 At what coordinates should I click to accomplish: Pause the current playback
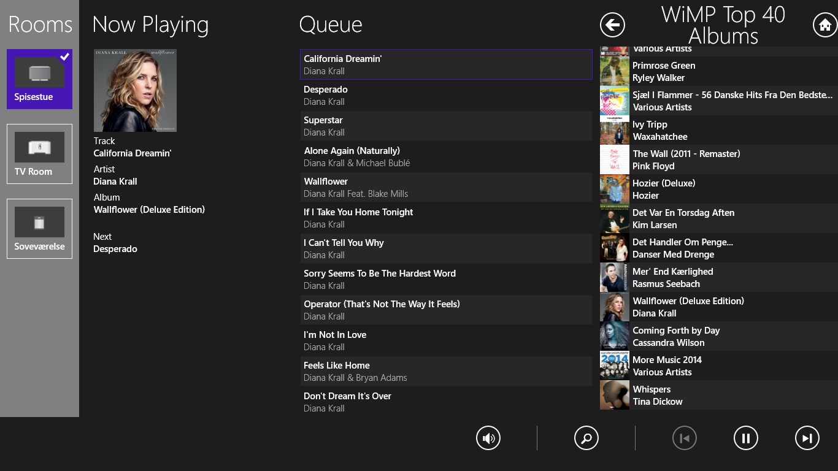tap(746, 438)
